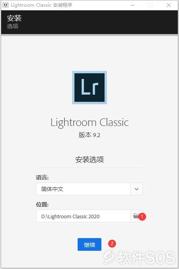Click the 继续 continue button
Screen dimensions: 179x269
point(89,244)
